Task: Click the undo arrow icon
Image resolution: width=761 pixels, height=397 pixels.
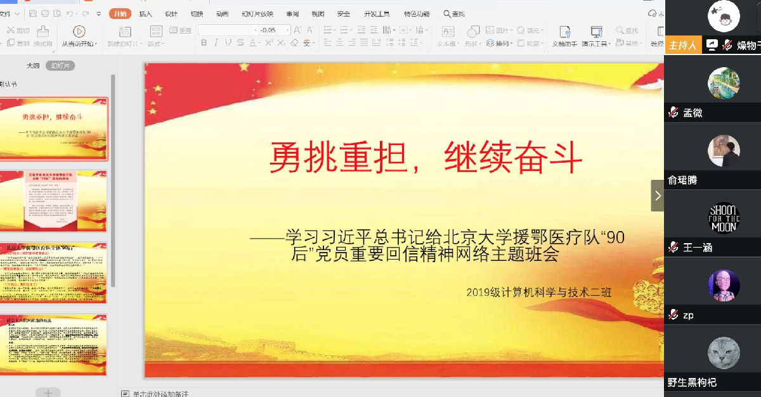Action: click(69, 13)
